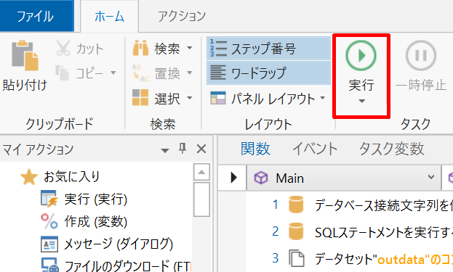Screen dimensions: 453x272
Task: Toggle Word Wrap (ワードラップ)
Action: coord(268,73)
